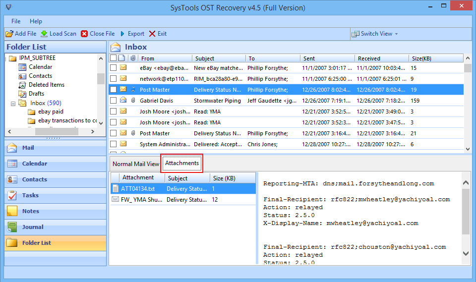This screenshot has width=476, height=282.
Task: Check the box for eBay email row
Action: (114, 68)
